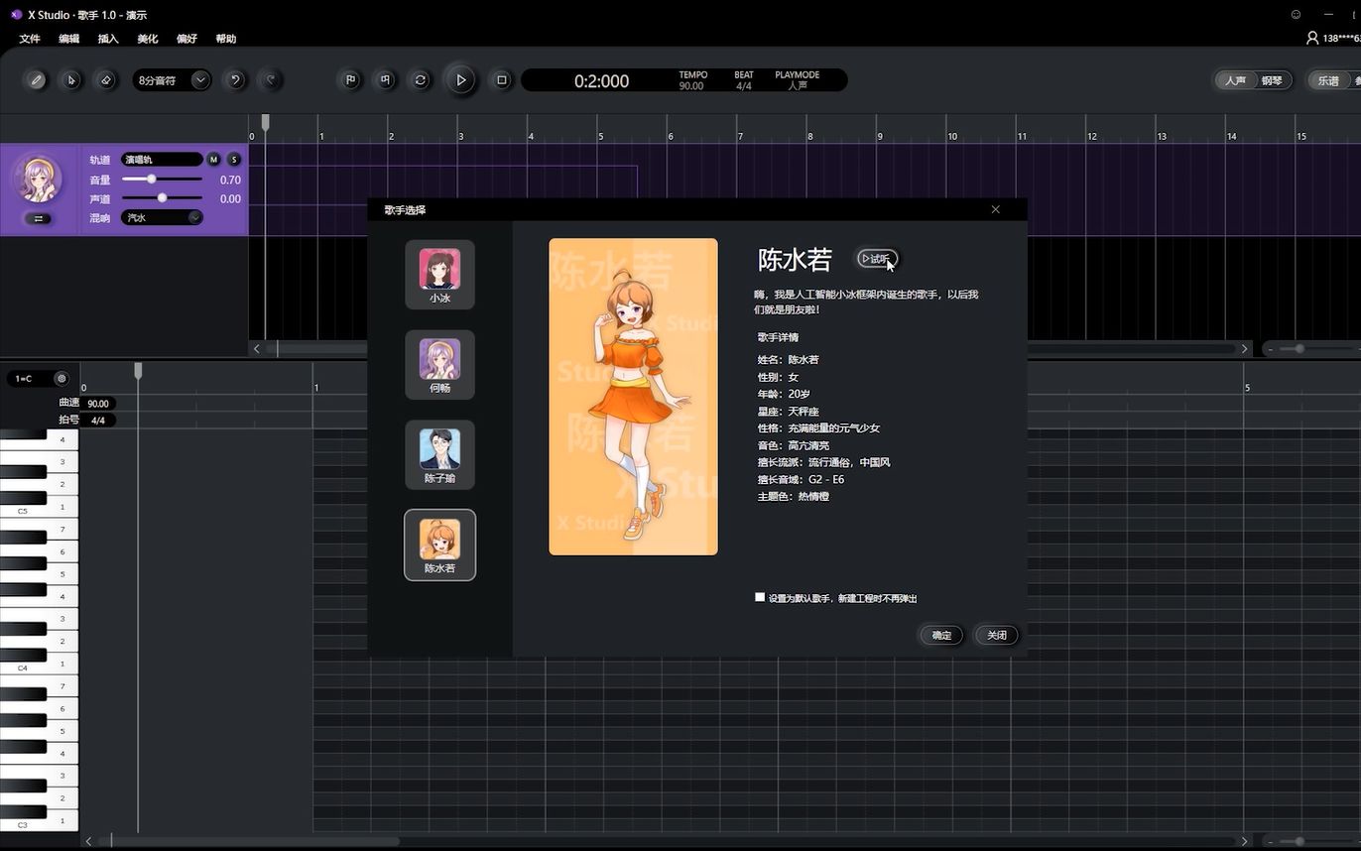
Task: Select the eraser tool
Action: click(106, 80)
